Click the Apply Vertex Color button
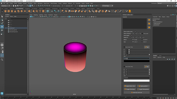The width and height of the screenshot is (177, 99). tap(130, 86)
